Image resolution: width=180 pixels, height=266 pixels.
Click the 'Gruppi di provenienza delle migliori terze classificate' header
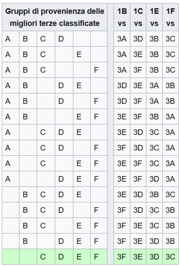(54, 17)
